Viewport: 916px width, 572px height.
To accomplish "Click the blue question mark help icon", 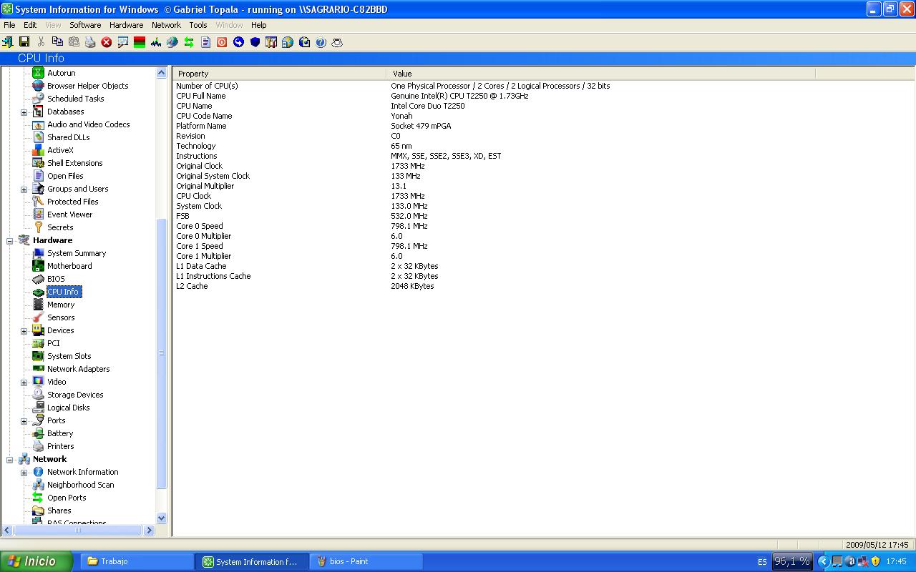I will [x=321, y=42].
